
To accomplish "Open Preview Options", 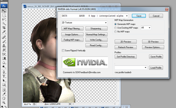I will [153, 47].
